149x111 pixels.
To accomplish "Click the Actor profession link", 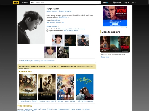I will tap(48, 11).
